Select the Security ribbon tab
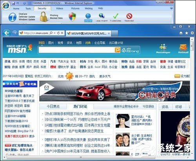Viewport: 196px width, 161px height. click(x=42, y=8)
